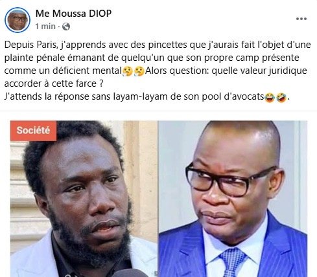Open the three-dot post options menu
Image resolution: width=317 pixels, height=277 pixels.
[301, 19]
